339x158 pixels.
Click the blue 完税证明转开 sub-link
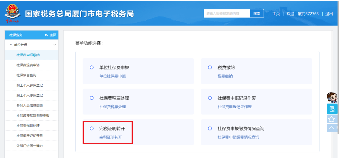110,137
